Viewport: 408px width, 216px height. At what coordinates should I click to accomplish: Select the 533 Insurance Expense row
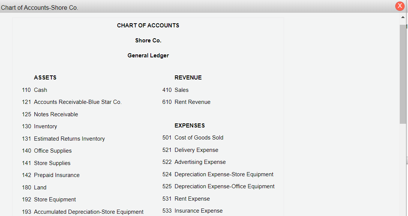tap(192, 211)
